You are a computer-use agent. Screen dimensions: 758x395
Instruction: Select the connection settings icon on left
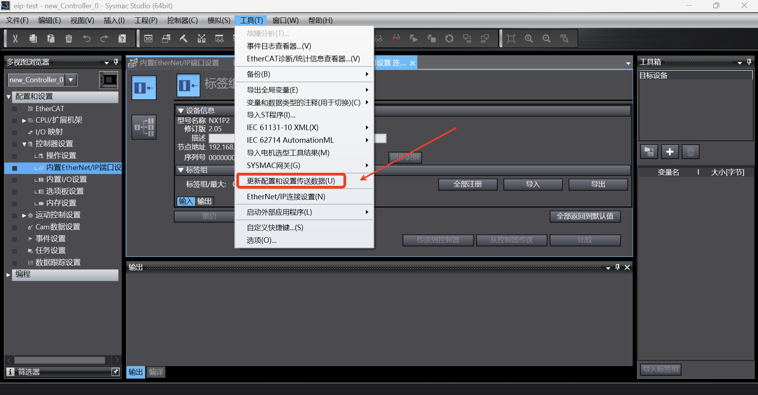point(144,127)
